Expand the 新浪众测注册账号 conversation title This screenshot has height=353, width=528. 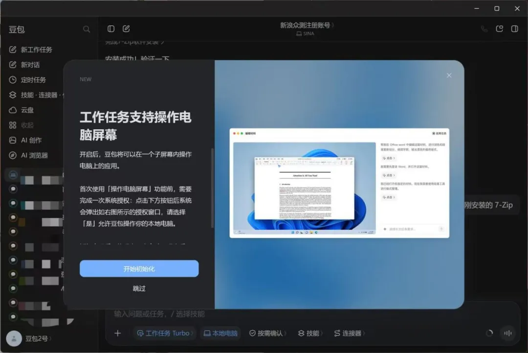307,25
